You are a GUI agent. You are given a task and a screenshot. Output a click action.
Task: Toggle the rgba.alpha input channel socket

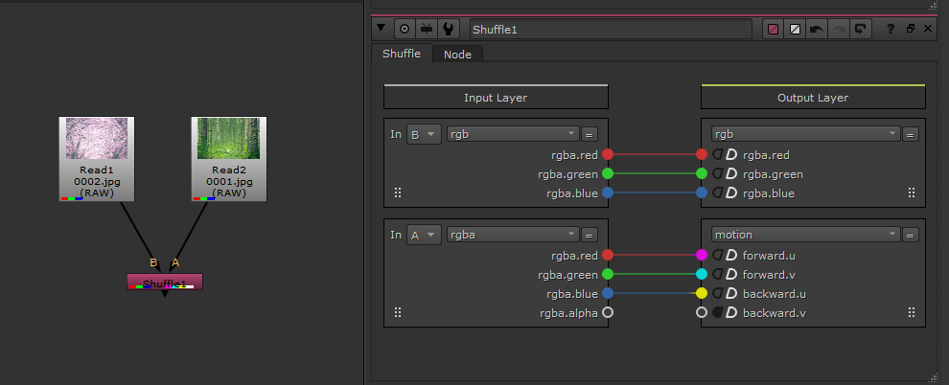click(607, 312)
